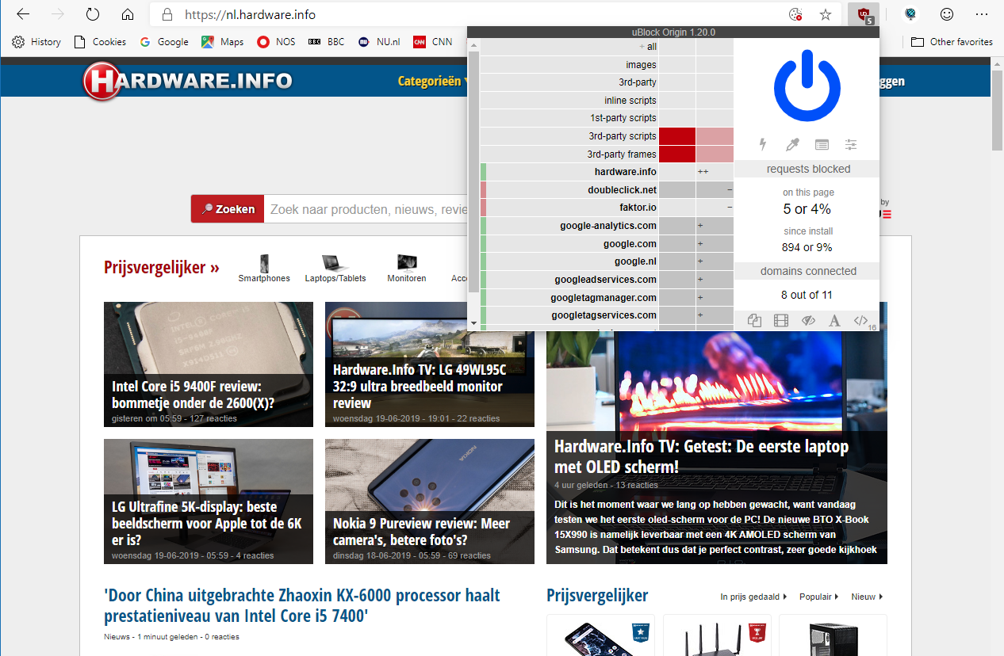This screenshot has height=656, width=1004.
Task: Open LG Ultrafine 5K-display article
Action: [209, 502]
